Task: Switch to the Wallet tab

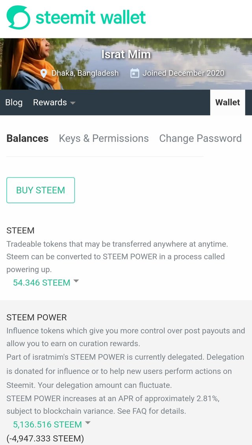Action: coord(228,103)
